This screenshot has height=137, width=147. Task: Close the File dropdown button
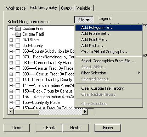click(x=84, y=20)
